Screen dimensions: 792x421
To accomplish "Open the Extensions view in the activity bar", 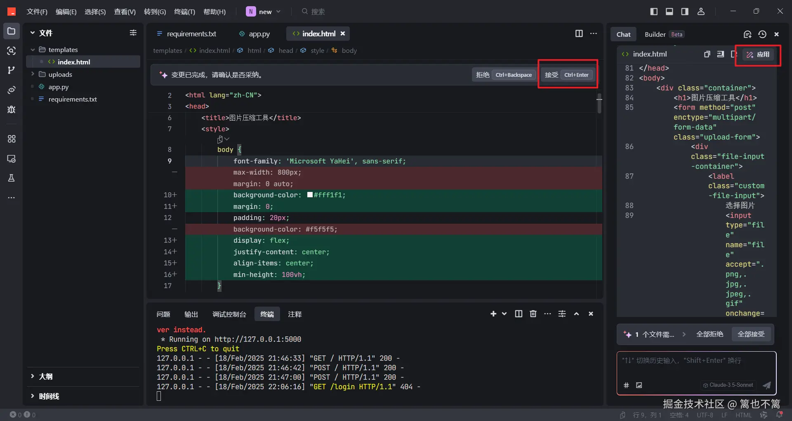I will pos(12,139).
